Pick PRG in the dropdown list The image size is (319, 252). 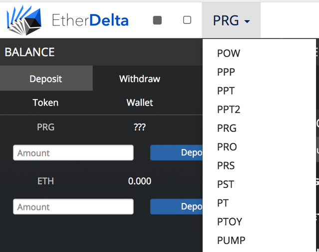[x=227, y=128]
